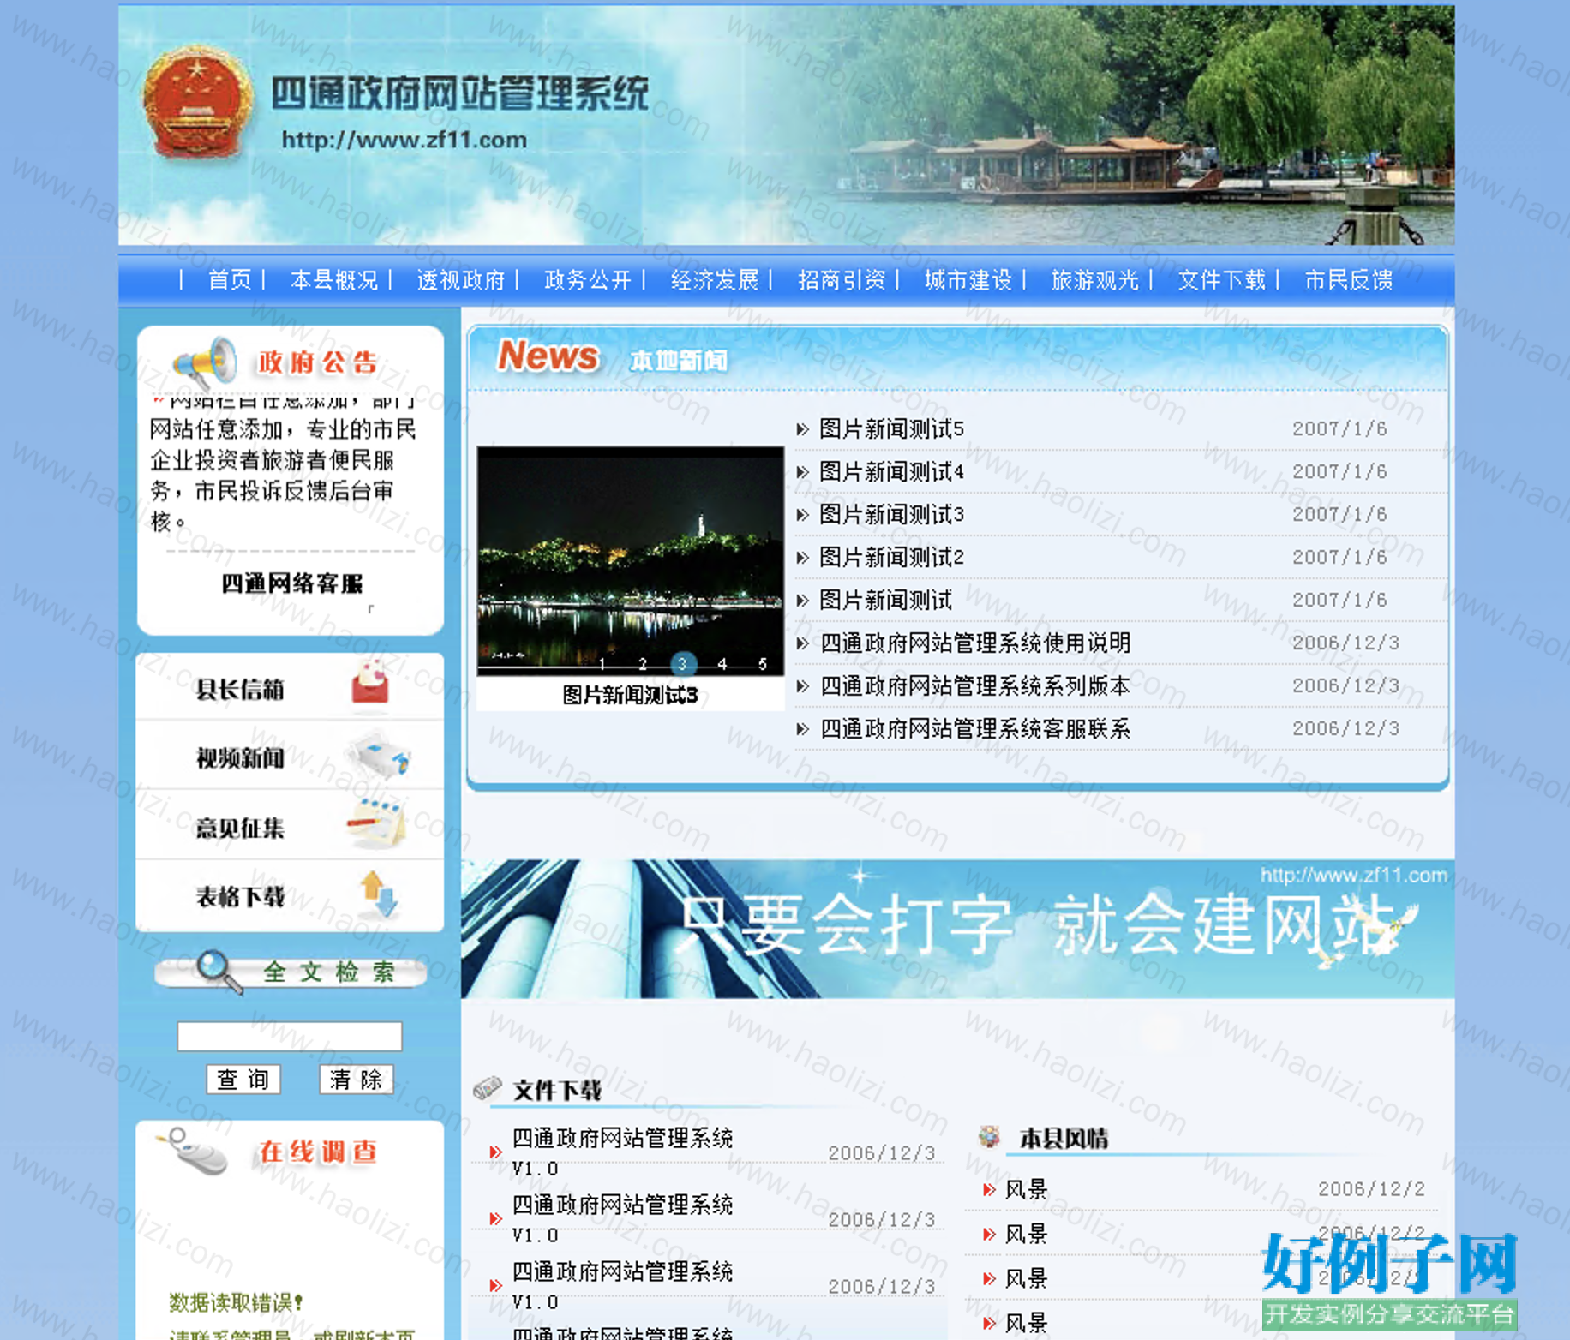Open the 意见征集 sidebar link
Screen dimensions: 1570x1340
click(240, 828)
